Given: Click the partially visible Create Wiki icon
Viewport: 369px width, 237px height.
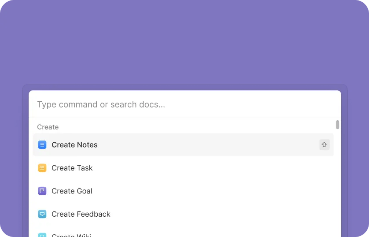Looking at the screenshot, I should tap(42, 235).
